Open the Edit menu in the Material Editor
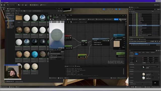The width and height of the screenshot is (161, 91). 56,15
